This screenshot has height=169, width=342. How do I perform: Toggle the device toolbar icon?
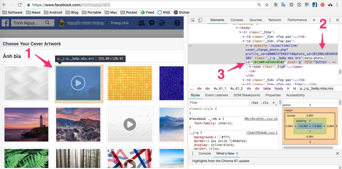pyautogui.click(x=200, y=20)
